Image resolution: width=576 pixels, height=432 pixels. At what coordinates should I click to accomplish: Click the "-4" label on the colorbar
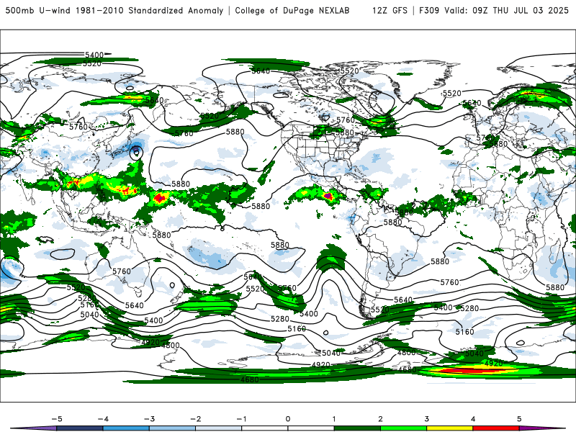point(103,419)
